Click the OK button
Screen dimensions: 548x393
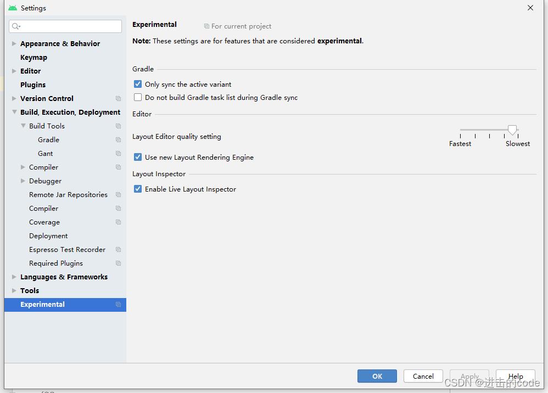(x=377, y=376)
